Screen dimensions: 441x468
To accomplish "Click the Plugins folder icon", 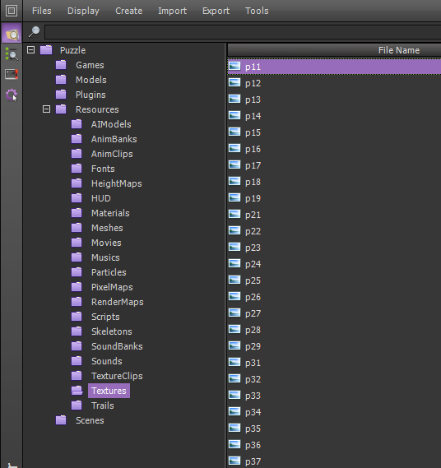I will click(x=61, y=95).
